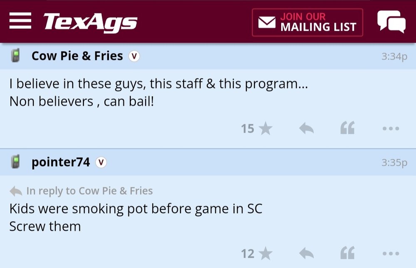Click the TexAgs logo

pos(90,22)
